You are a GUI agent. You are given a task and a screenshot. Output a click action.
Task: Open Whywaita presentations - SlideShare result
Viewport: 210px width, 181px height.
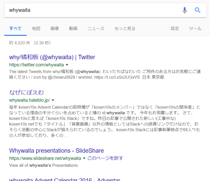(x=56, y=151)
